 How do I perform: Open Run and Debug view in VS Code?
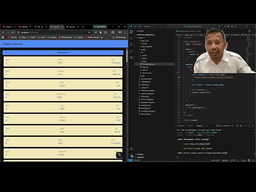pos(131,51)
